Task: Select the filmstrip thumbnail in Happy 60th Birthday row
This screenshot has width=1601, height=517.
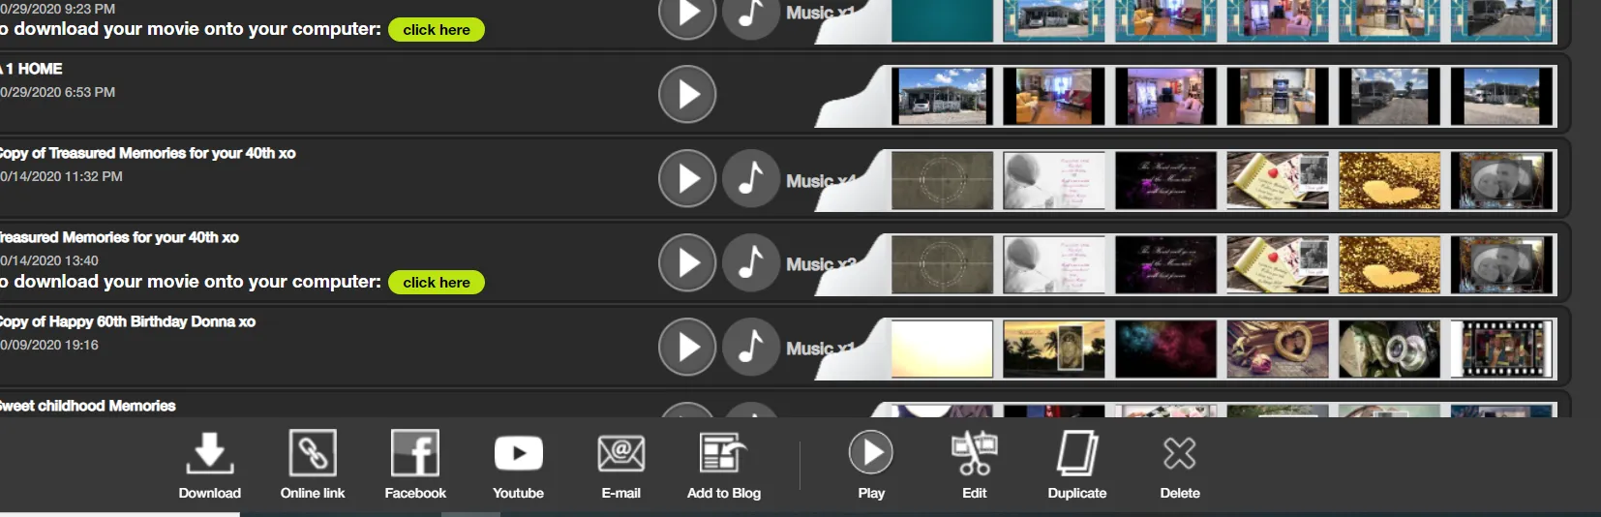Action: tap(1501, 349)
